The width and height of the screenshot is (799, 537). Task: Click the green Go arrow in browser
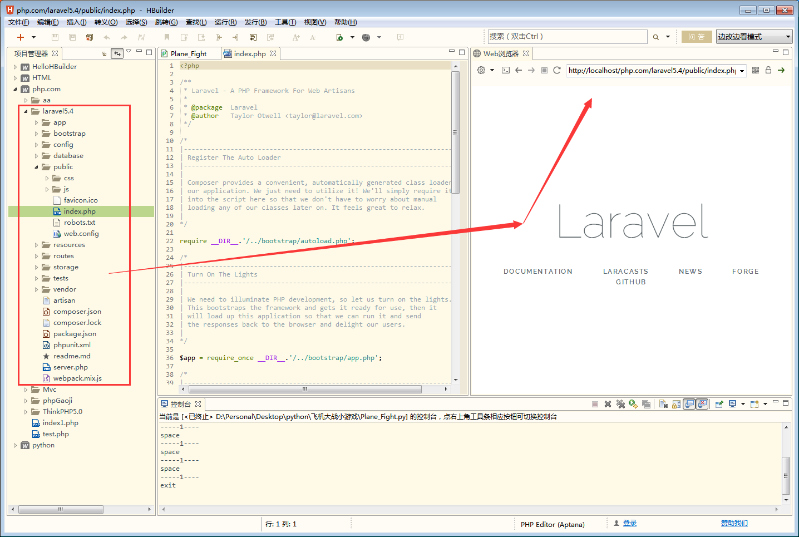tap(781, 70)
